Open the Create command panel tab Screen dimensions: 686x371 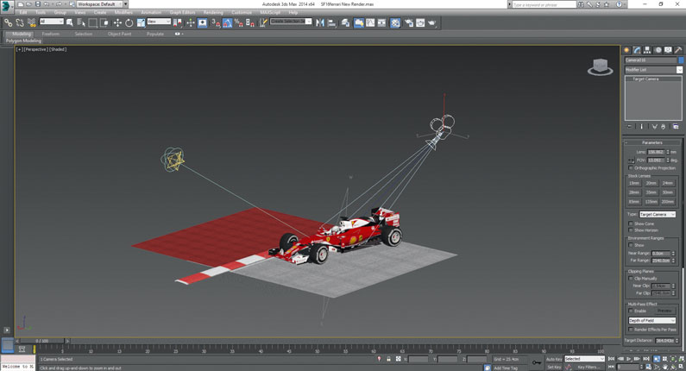626,50
